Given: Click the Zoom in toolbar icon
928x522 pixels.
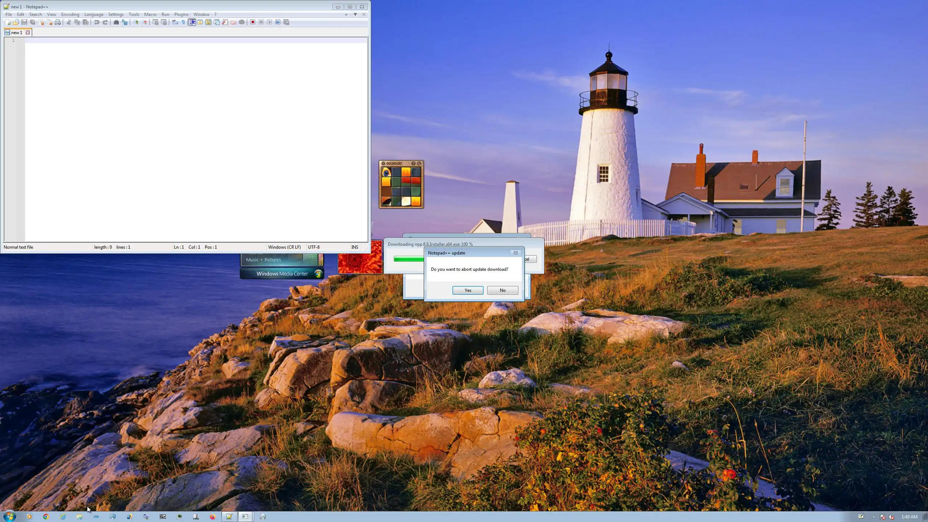Looking at the screenshot, I should (x=136, y=22).
